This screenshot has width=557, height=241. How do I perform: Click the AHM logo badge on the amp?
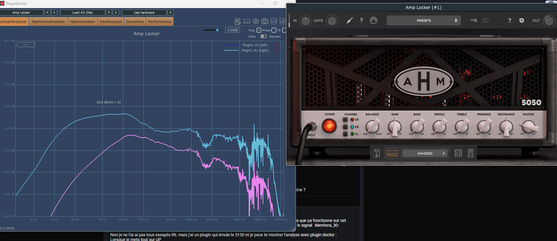[424, 82]
